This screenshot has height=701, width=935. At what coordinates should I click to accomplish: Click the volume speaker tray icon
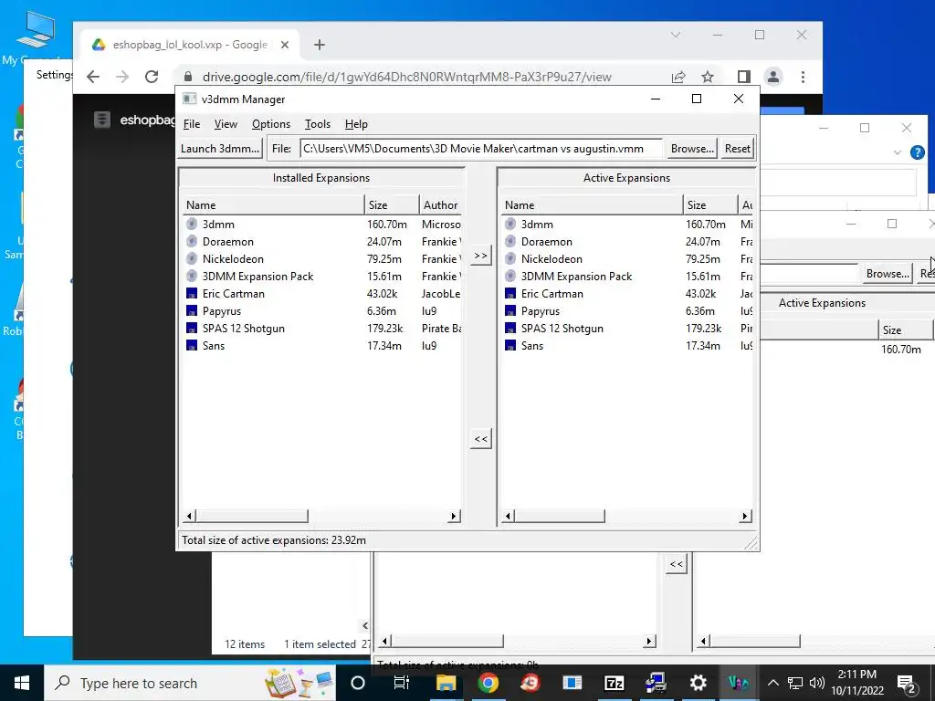coord(817,683)
